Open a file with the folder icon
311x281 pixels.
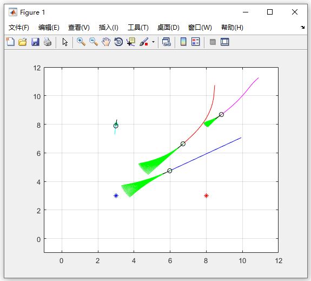23,42
